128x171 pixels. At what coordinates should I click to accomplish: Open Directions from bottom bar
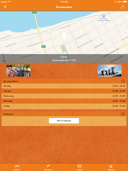[48, 166]
